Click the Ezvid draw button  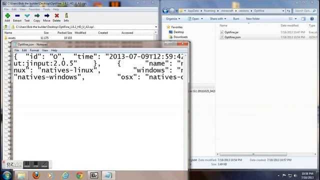pyautogui.click(x=44, y=164)
